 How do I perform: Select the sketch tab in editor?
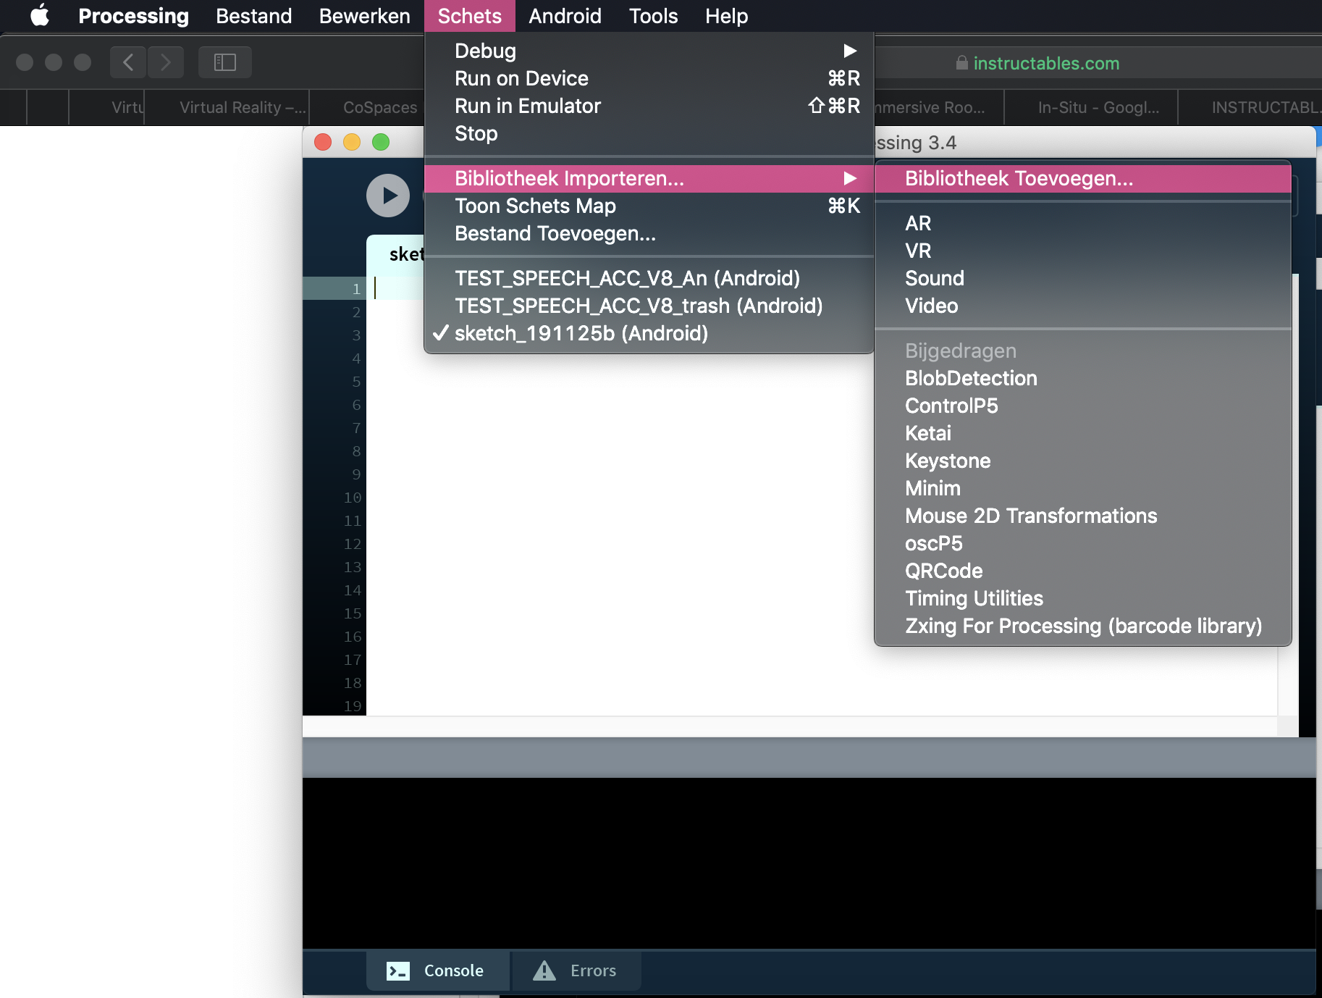(395, 255)
